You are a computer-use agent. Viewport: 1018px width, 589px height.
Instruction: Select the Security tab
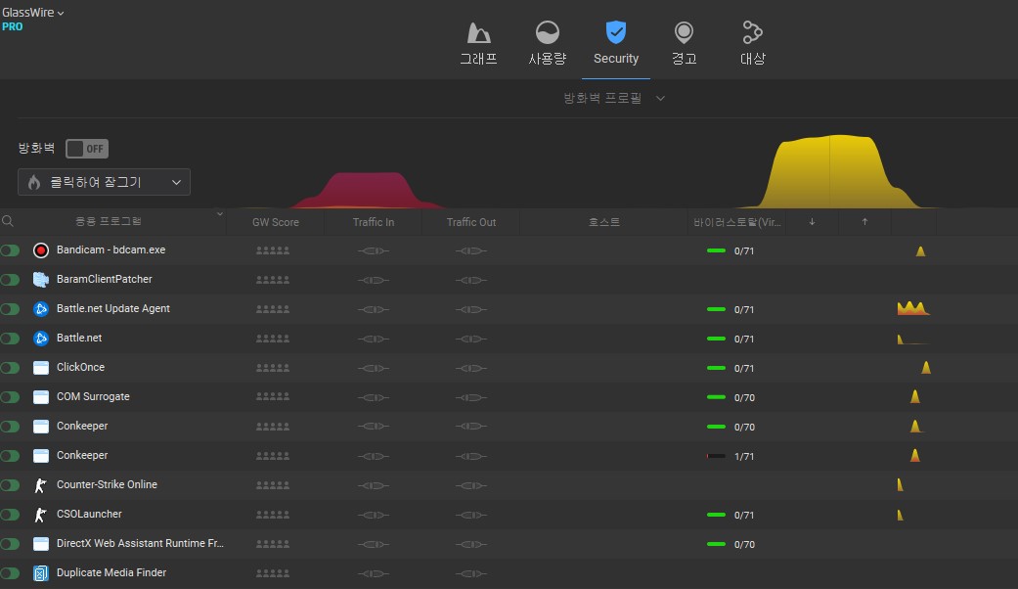(x=615, y=43)
